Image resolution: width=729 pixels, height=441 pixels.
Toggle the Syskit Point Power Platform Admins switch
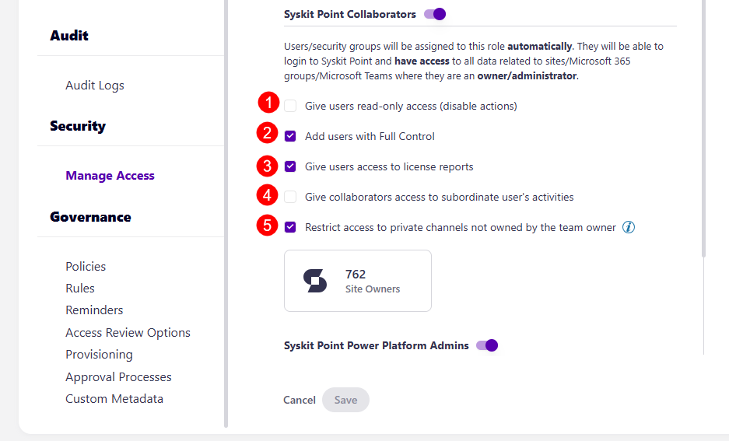(x=487, y=345)
